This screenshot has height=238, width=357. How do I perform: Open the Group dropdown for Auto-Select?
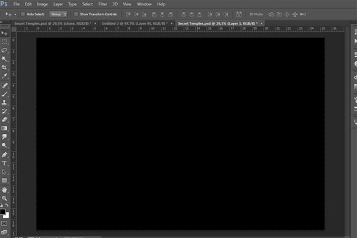tap(58, 13)
